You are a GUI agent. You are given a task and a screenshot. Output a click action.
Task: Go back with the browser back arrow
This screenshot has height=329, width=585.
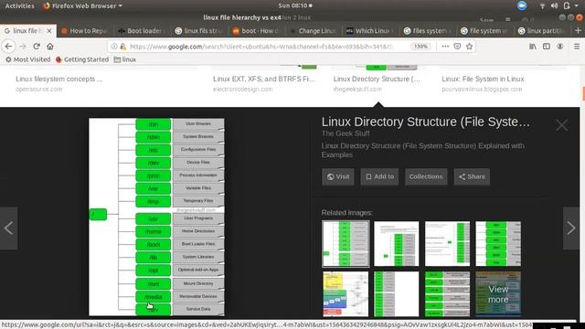point(8,47)
